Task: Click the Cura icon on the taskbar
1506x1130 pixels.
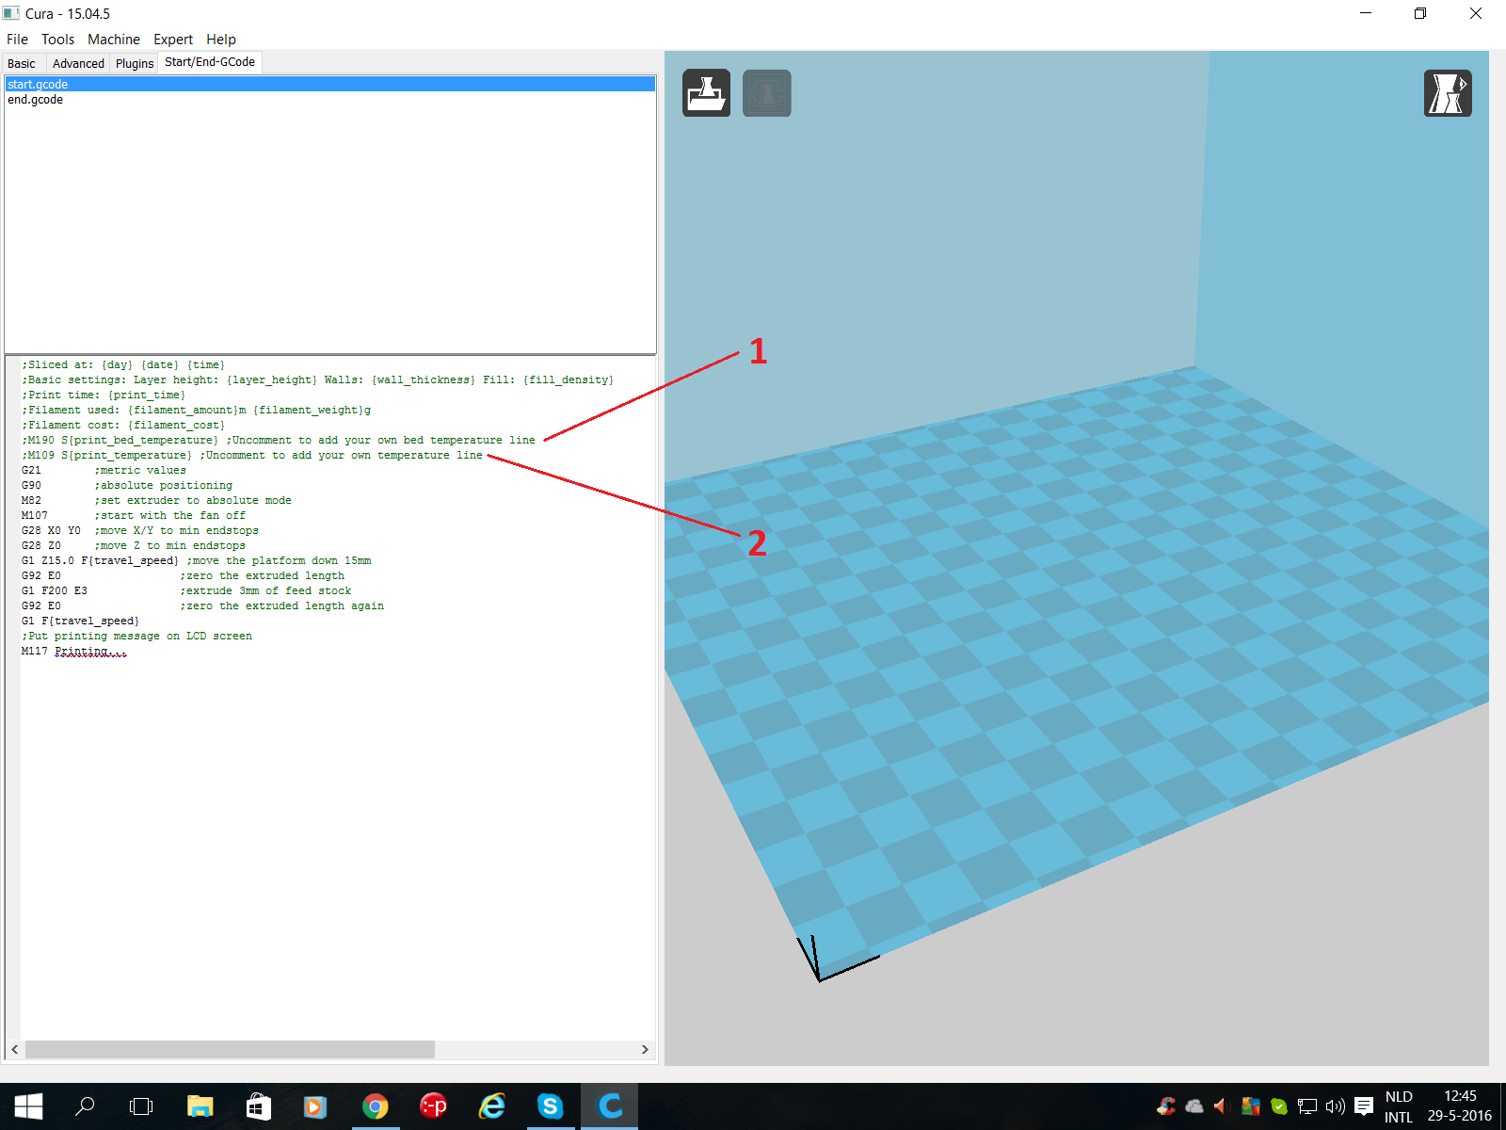Action: point(610,1106)
